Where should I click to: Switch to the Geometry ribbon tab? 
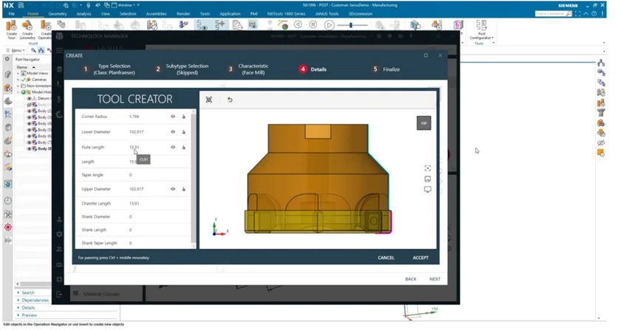coord(58,14)
